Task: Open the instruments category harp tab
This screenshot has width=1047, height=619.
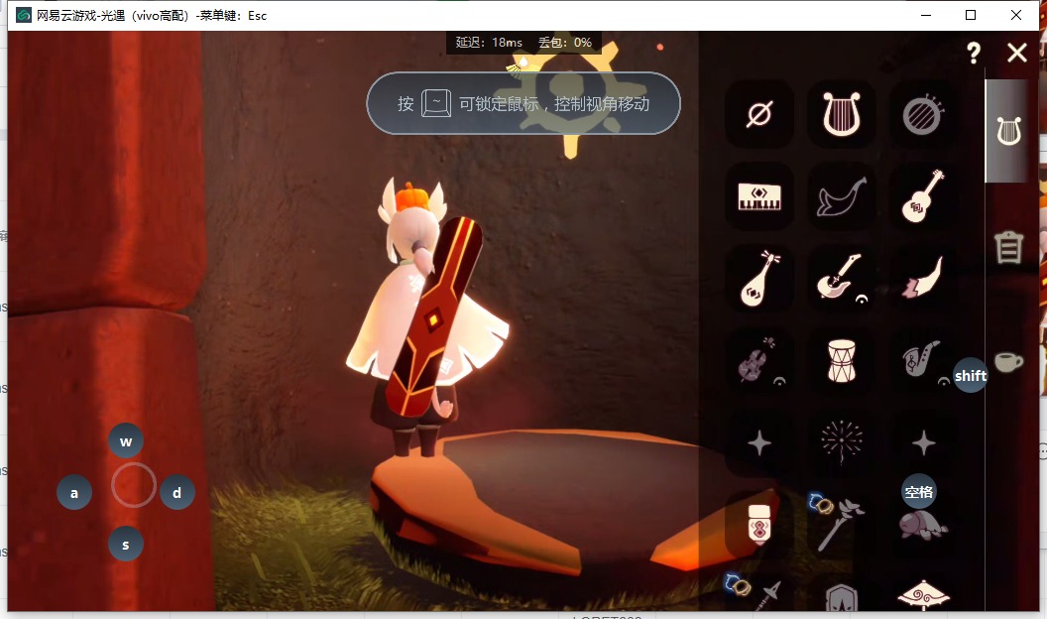Action: [x=1008, y=131]
